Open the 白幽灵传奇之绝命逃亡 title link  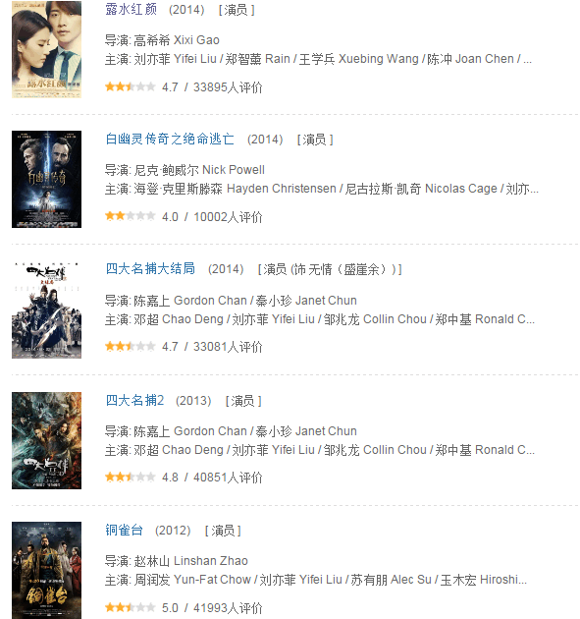170,139
